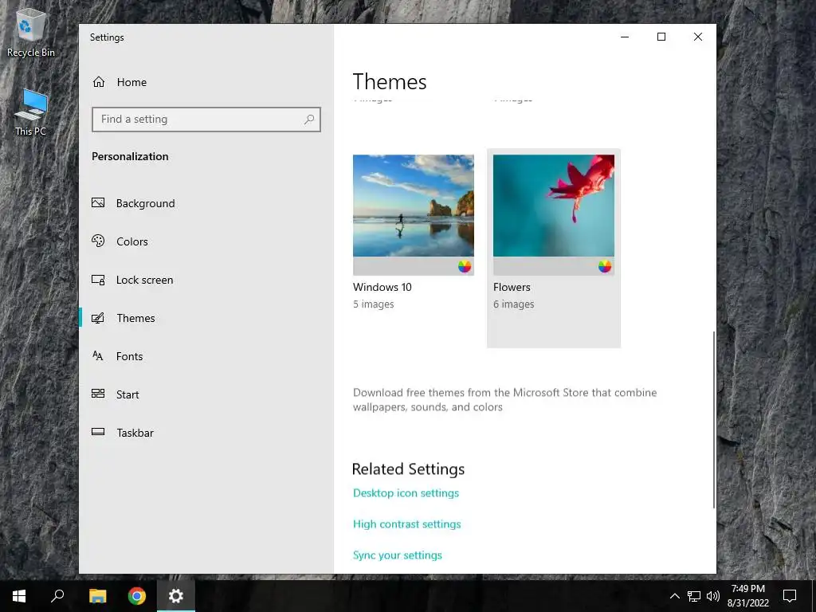Click the Personalization section heading
Viewport: 816px width, 612px height.
pyautogui.click(x=130, y=157)
